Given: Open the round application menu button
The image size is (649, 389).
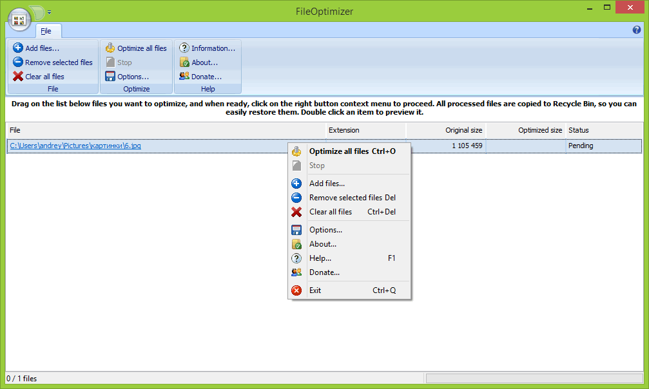Looking at the screenshot, I should coord(19,20).
